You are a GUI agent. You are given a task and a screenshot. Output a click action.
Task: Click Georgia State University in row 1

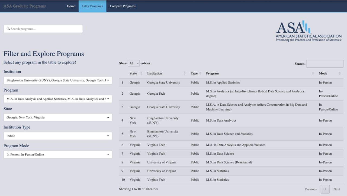pyautogui.click(x=163, y=83)
